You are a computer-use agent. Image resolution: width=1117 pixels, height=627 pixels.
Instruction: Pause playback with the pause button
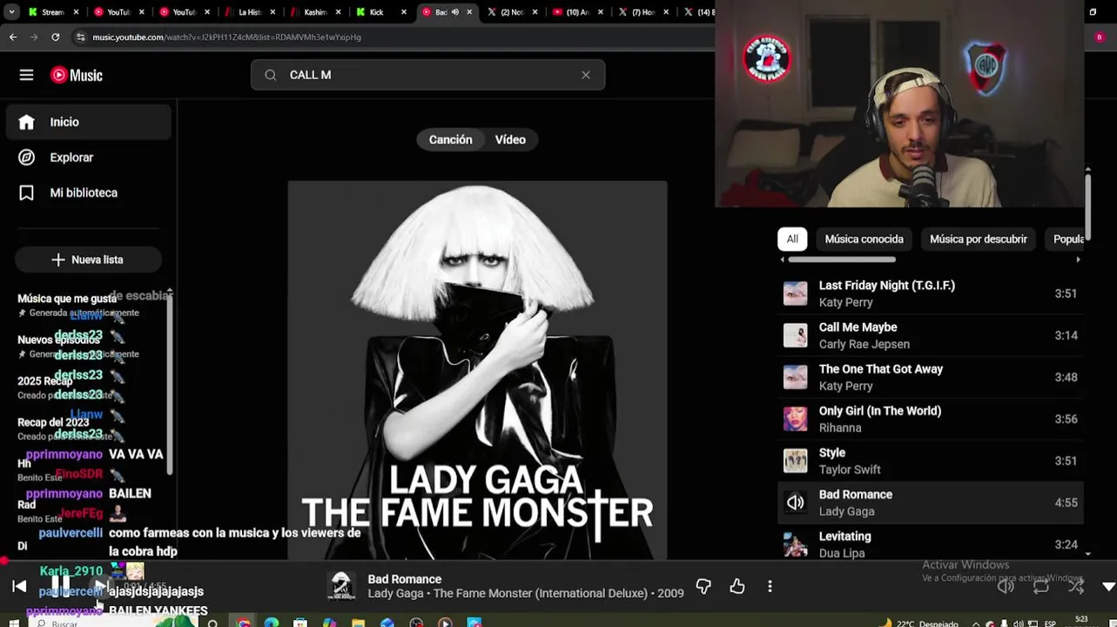(60, 585)
